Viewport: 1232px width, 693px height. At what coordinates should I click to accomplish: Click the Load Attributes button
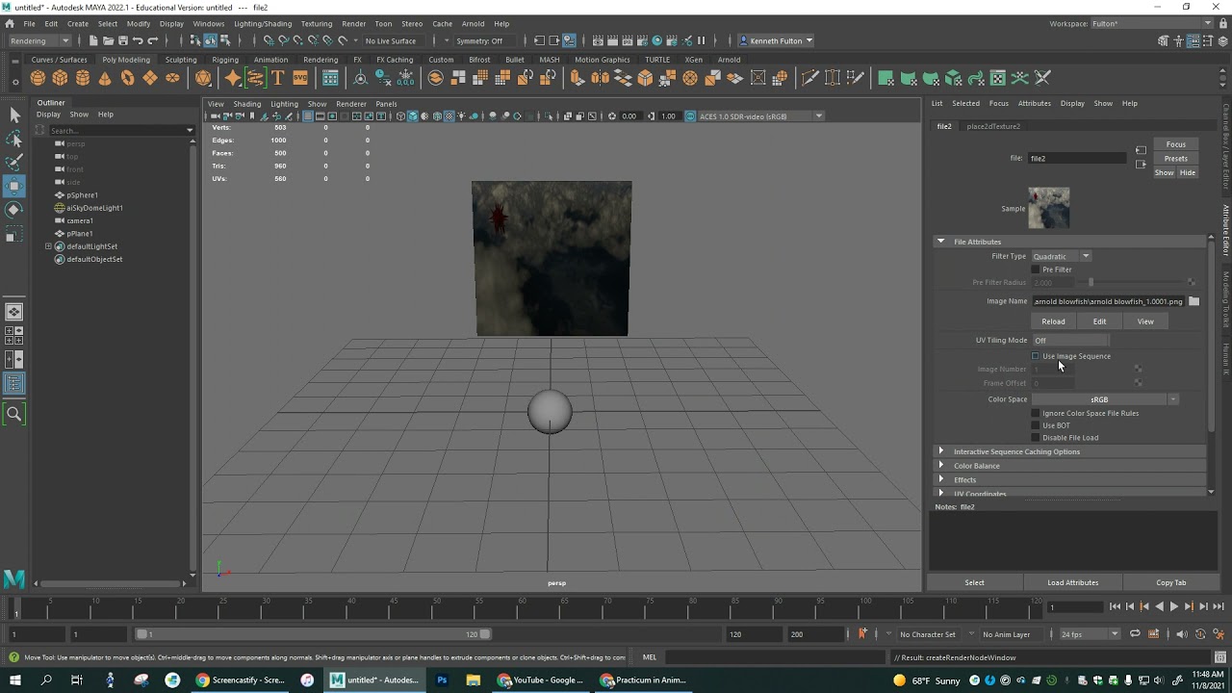pos(1072,582)
